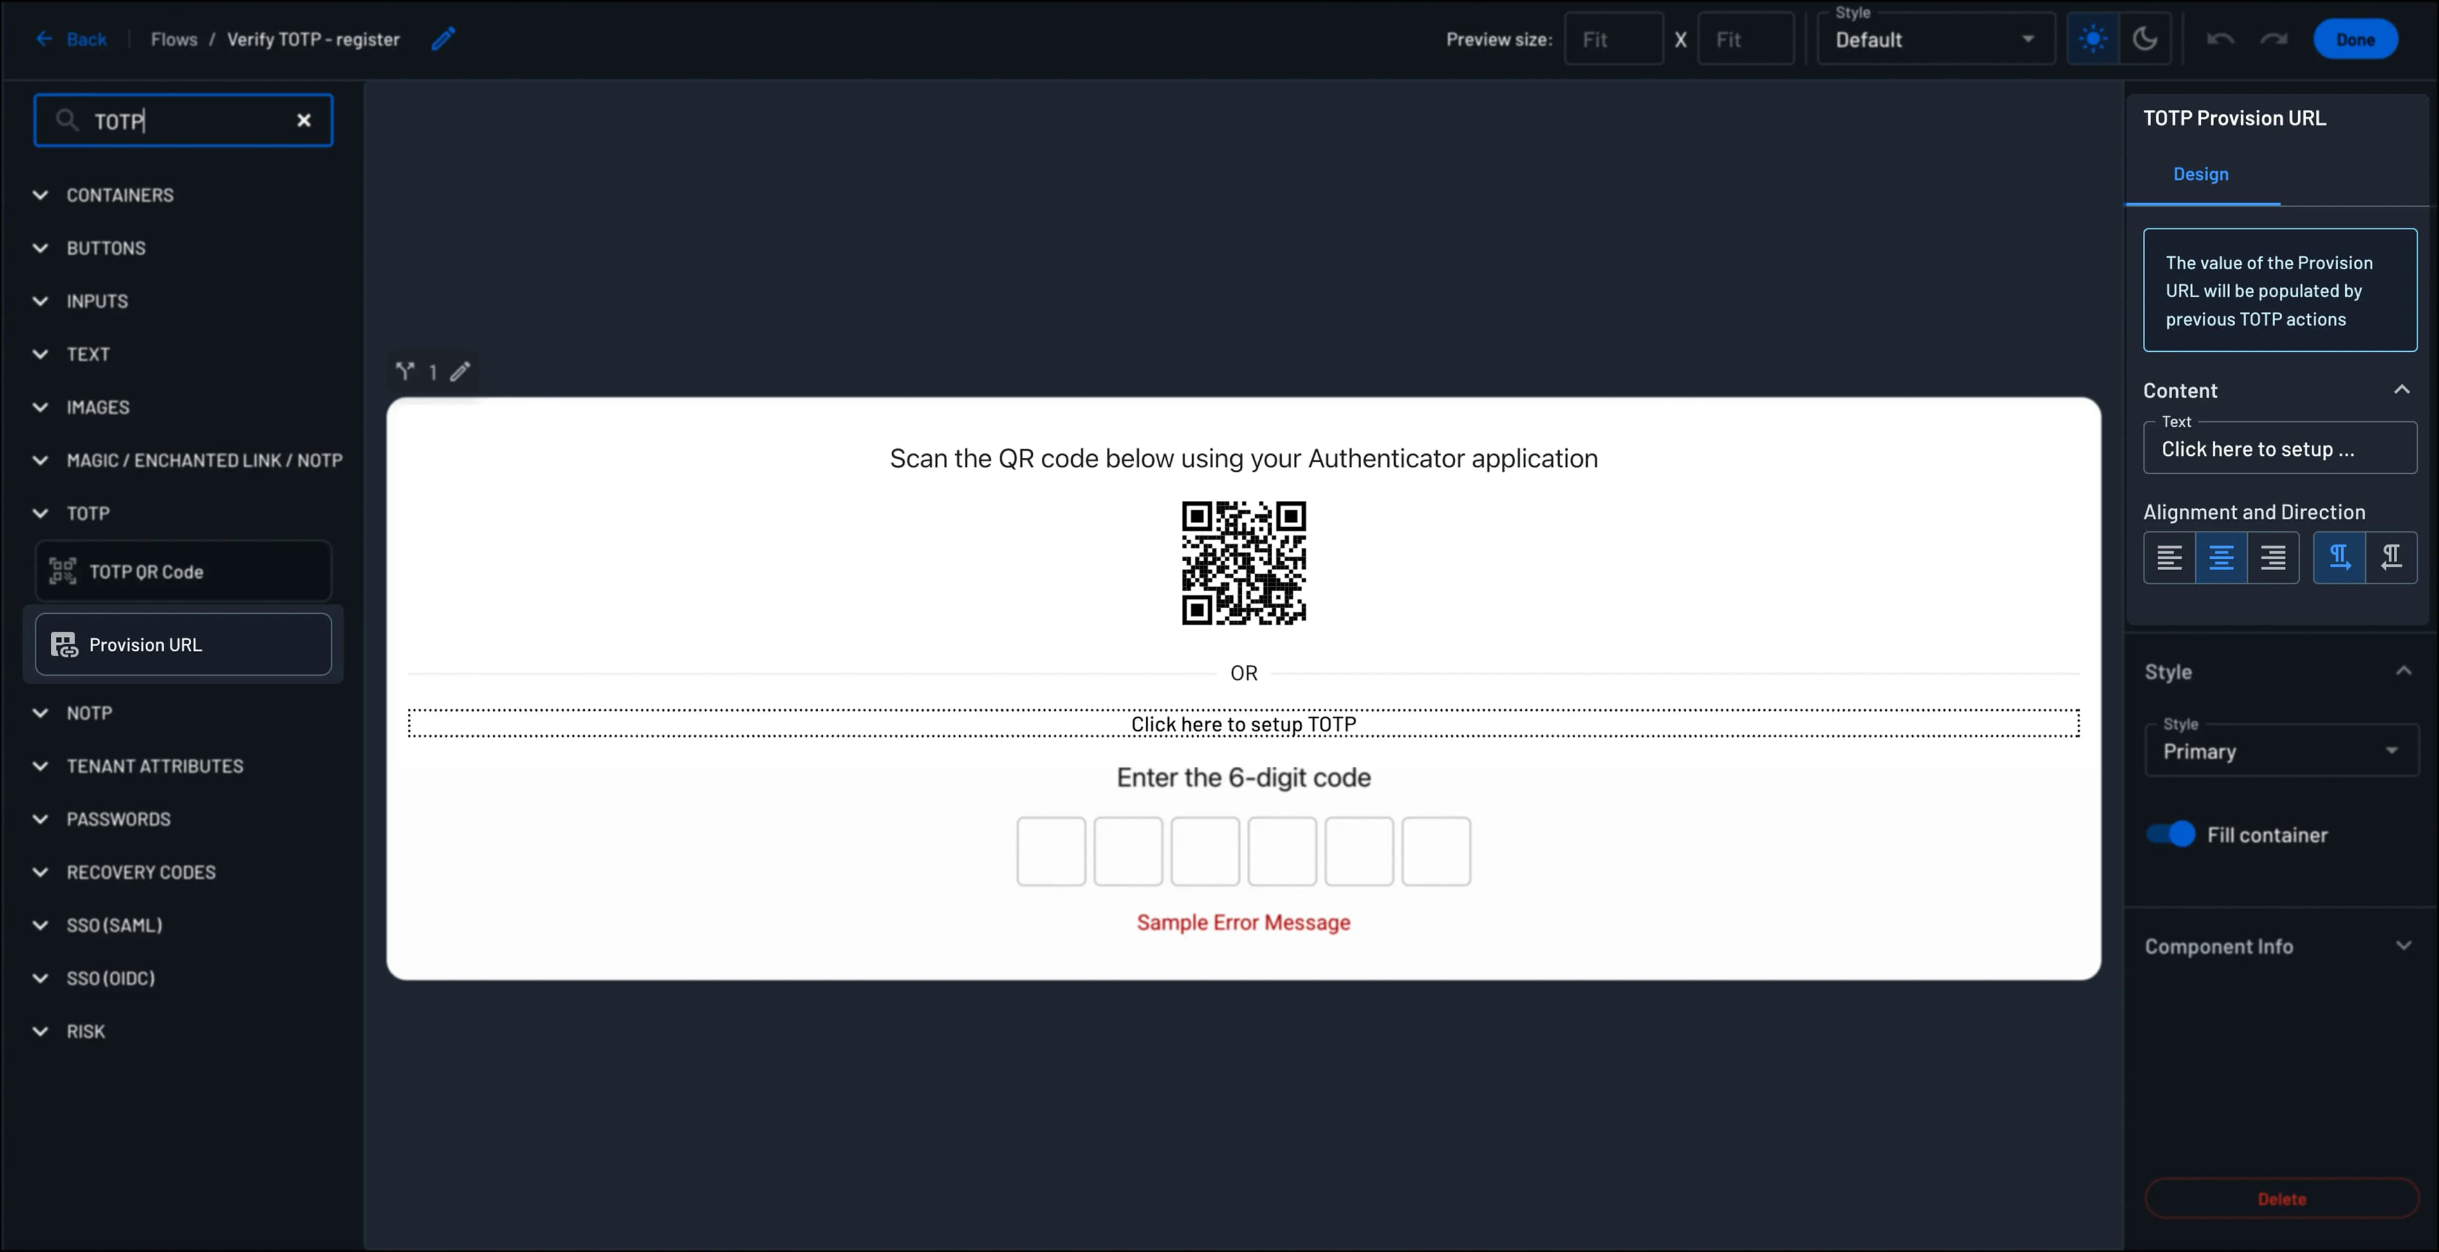Viewport: 2439px width, 1252px height.
Task: Select right-to-left text direction
Action: pyautogui.click(x=2393, y=557)
